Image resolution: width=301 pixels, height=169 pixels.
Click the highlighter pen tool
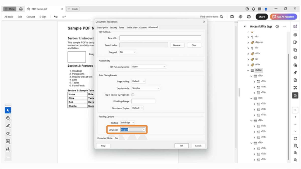coord(8,126)
